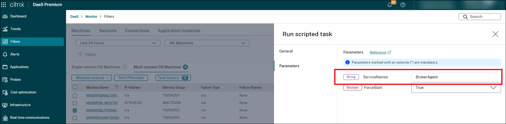
Task: Click the DaaS Premium title
Action: (47, 5)
